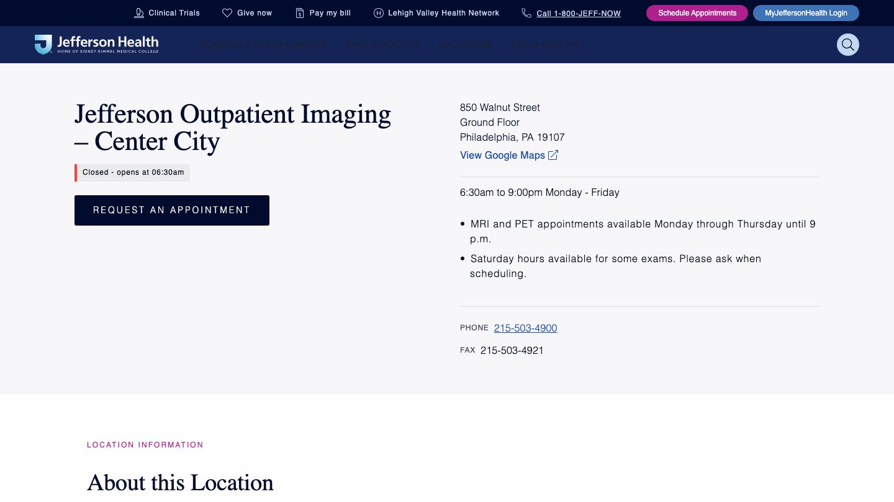Open View Google Maps link
The height and width of the screenshot is (502, 894).
point(502,155)
